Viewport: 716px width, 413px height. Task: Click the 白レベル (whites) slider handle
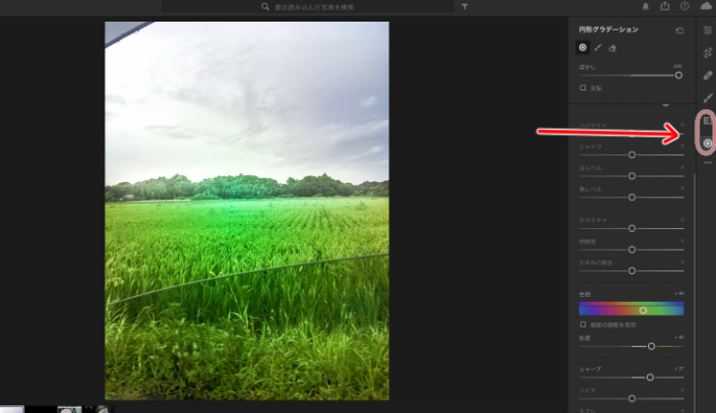[632, 176]
